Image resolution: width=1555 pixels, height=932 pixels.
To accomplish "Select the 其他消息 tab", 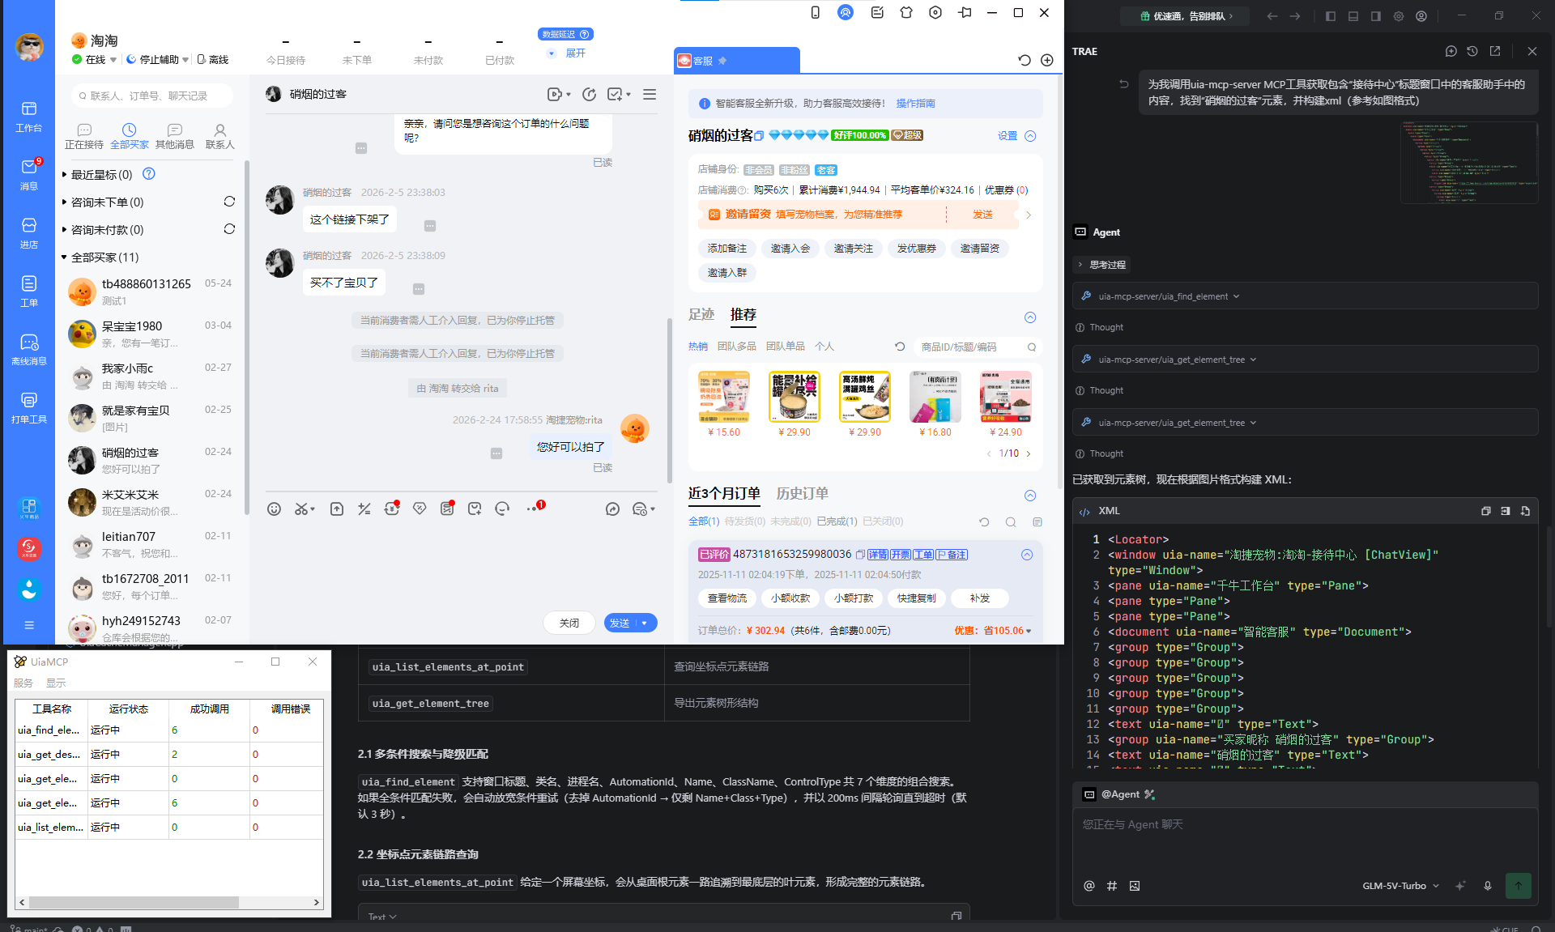I will coord(175,137).
